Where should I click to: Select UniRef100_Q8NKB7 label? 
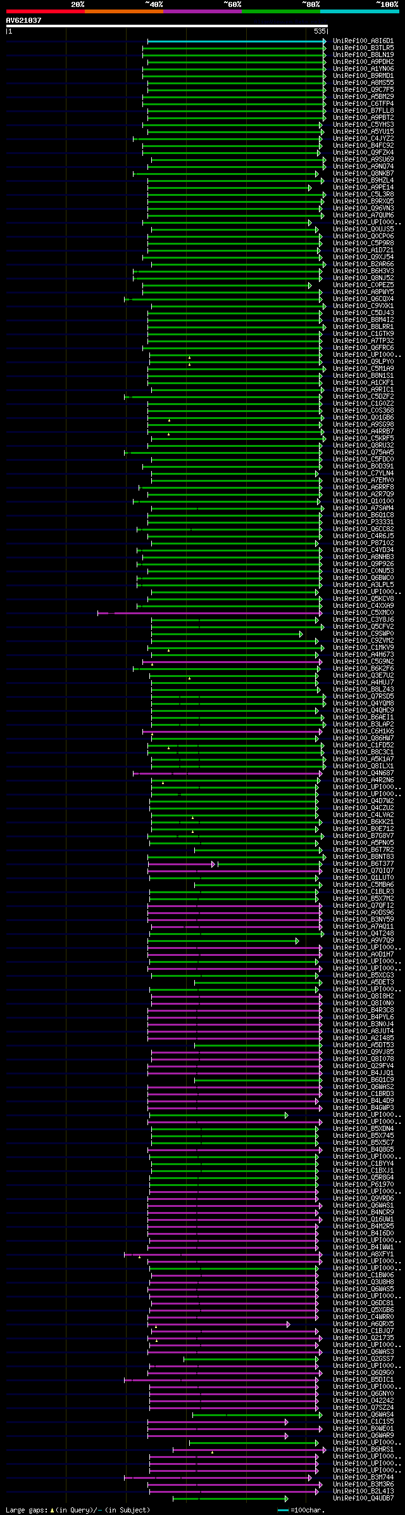tap(363, 174)
